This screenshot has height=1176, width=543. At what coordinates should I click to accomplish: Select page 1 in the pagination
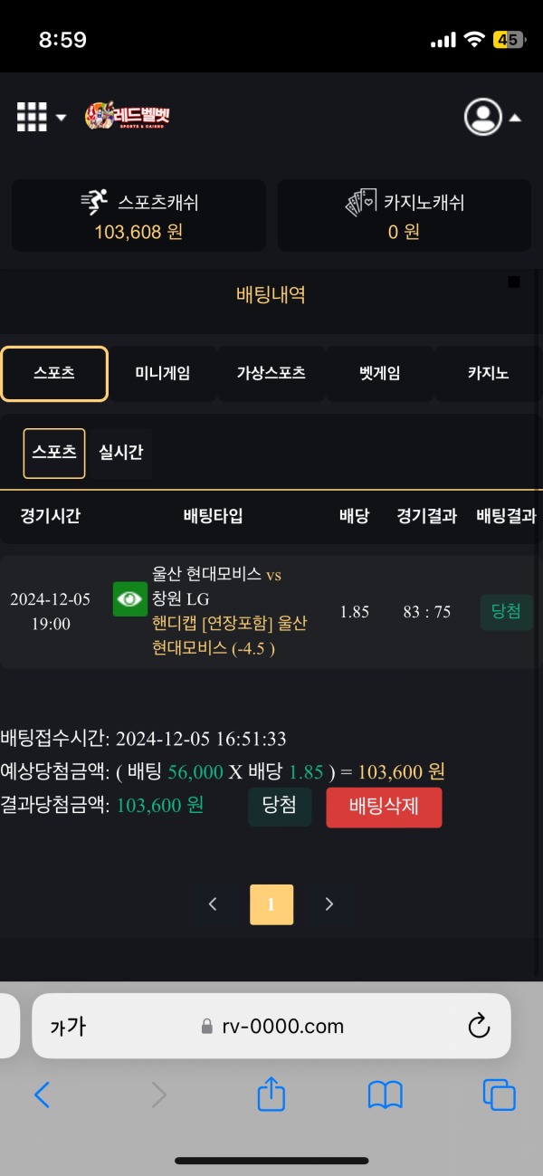271,904
